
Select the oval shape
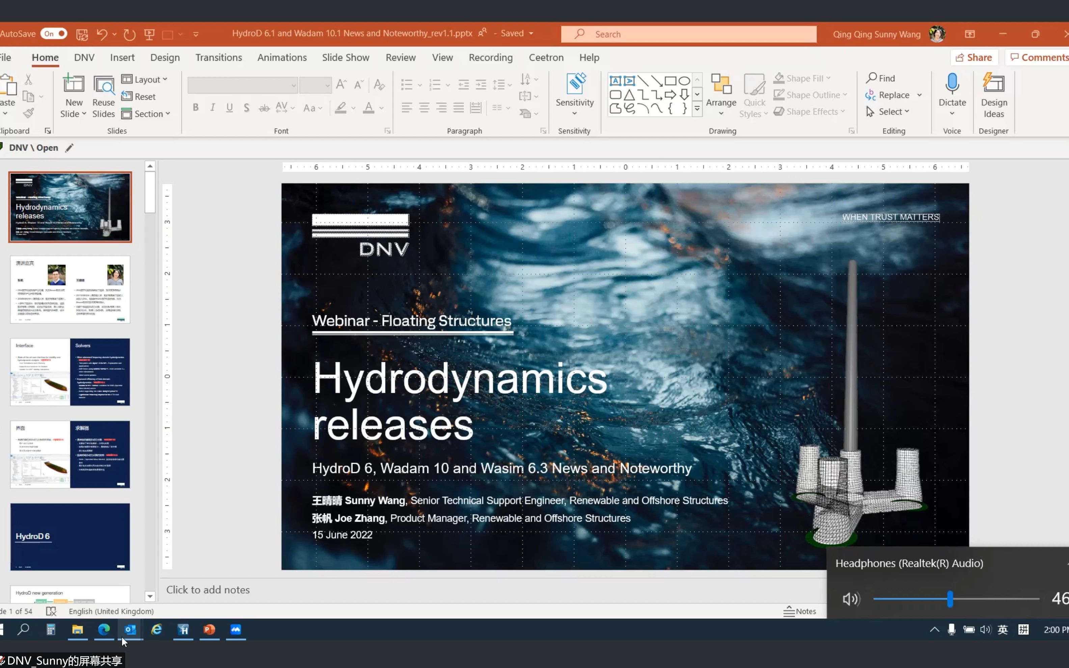[x=684, y=81]
